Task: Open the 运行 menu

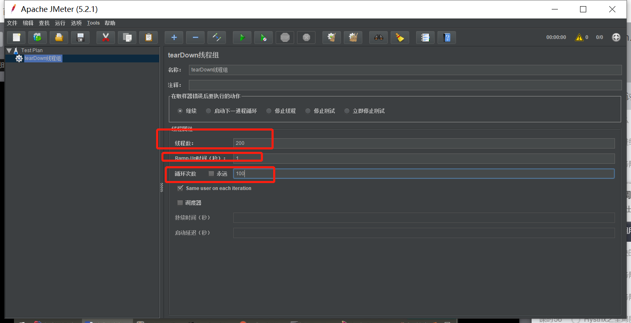Action: [60, 23]
